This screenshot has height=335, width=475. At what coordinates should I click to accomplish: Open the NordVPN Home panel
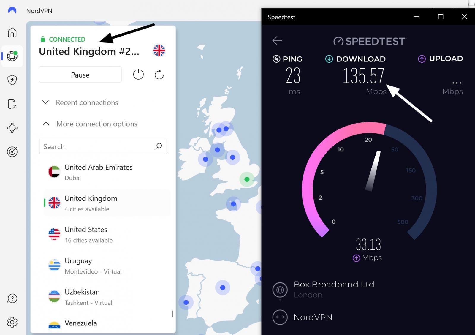tap(12, 33)
